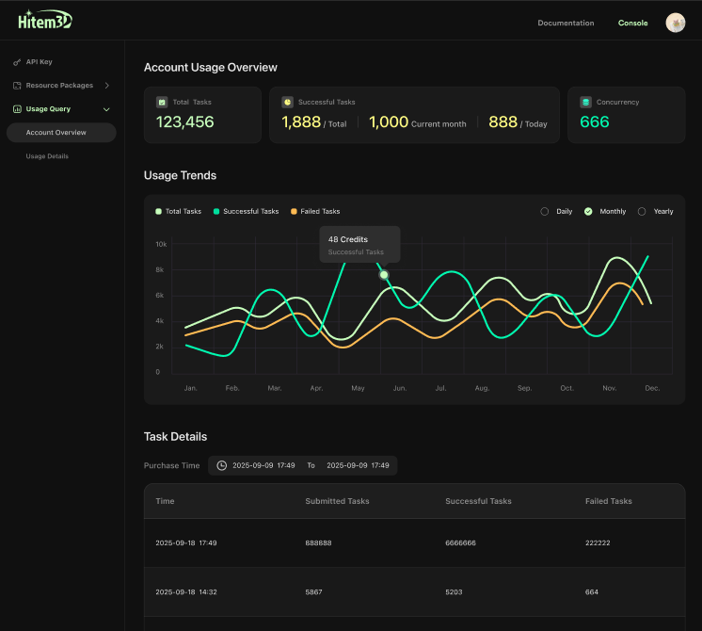The width and height of the screenshot is (702, 631).
Task: Toggle the Failed Tasks legend swatch
Action: (x=294, y=212)
